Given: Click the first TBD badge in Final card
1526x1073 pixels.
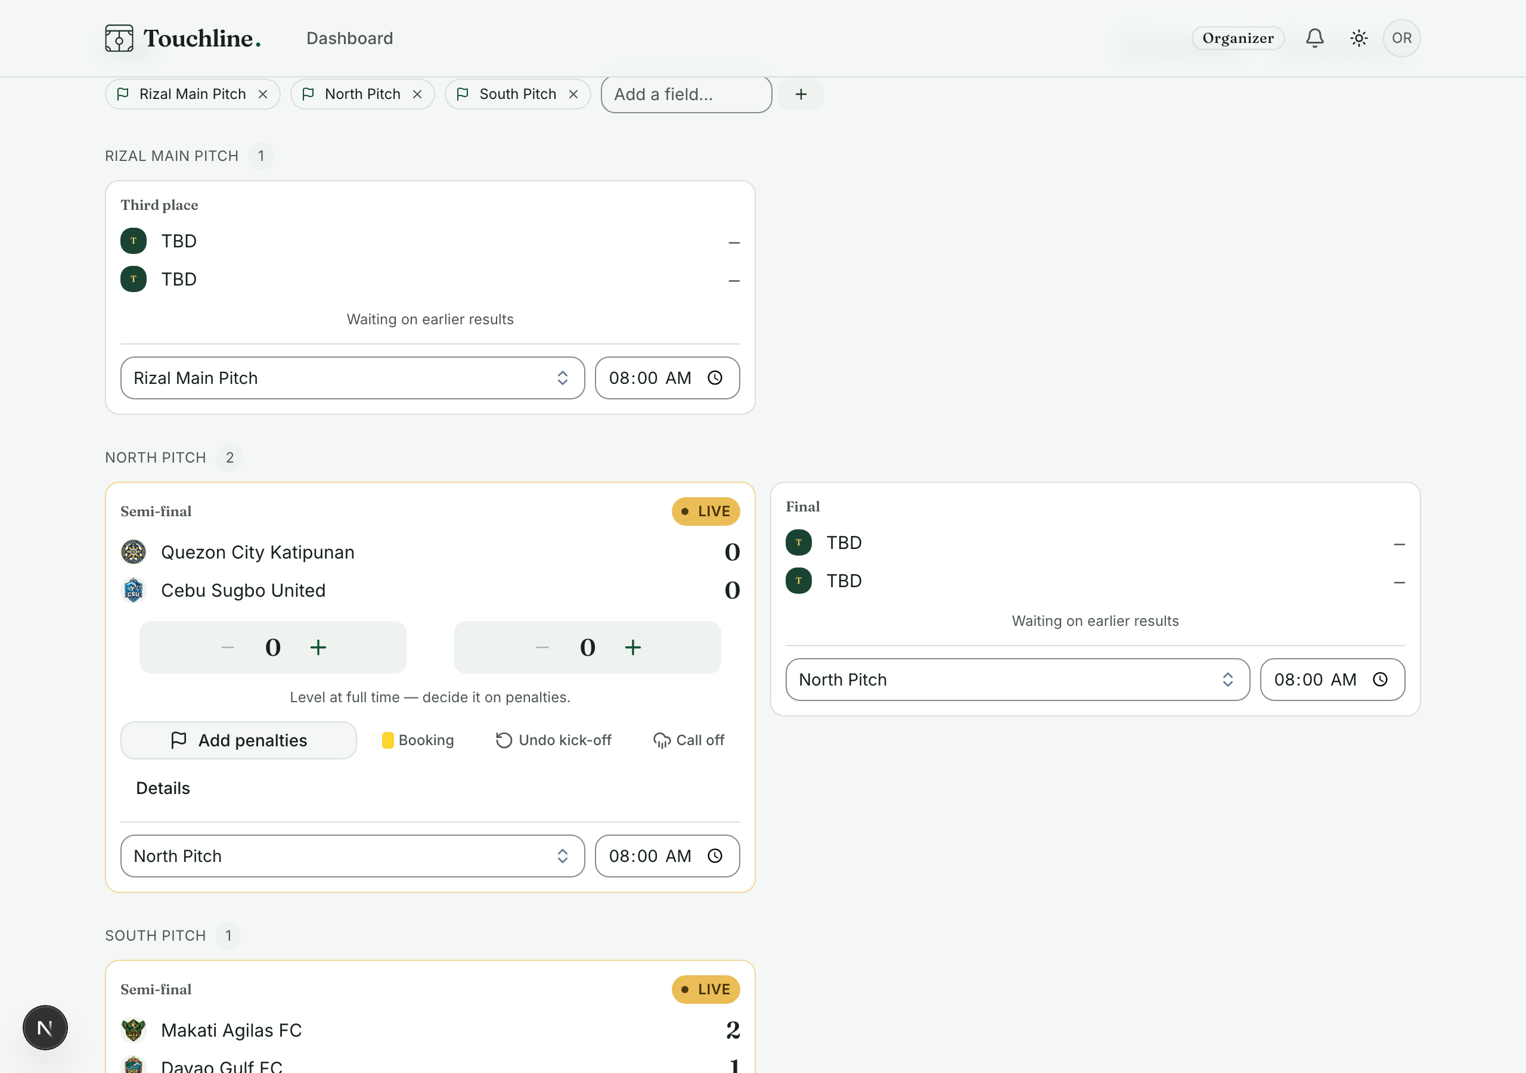Looking at the screenshot, I should [x=798, y=542].
